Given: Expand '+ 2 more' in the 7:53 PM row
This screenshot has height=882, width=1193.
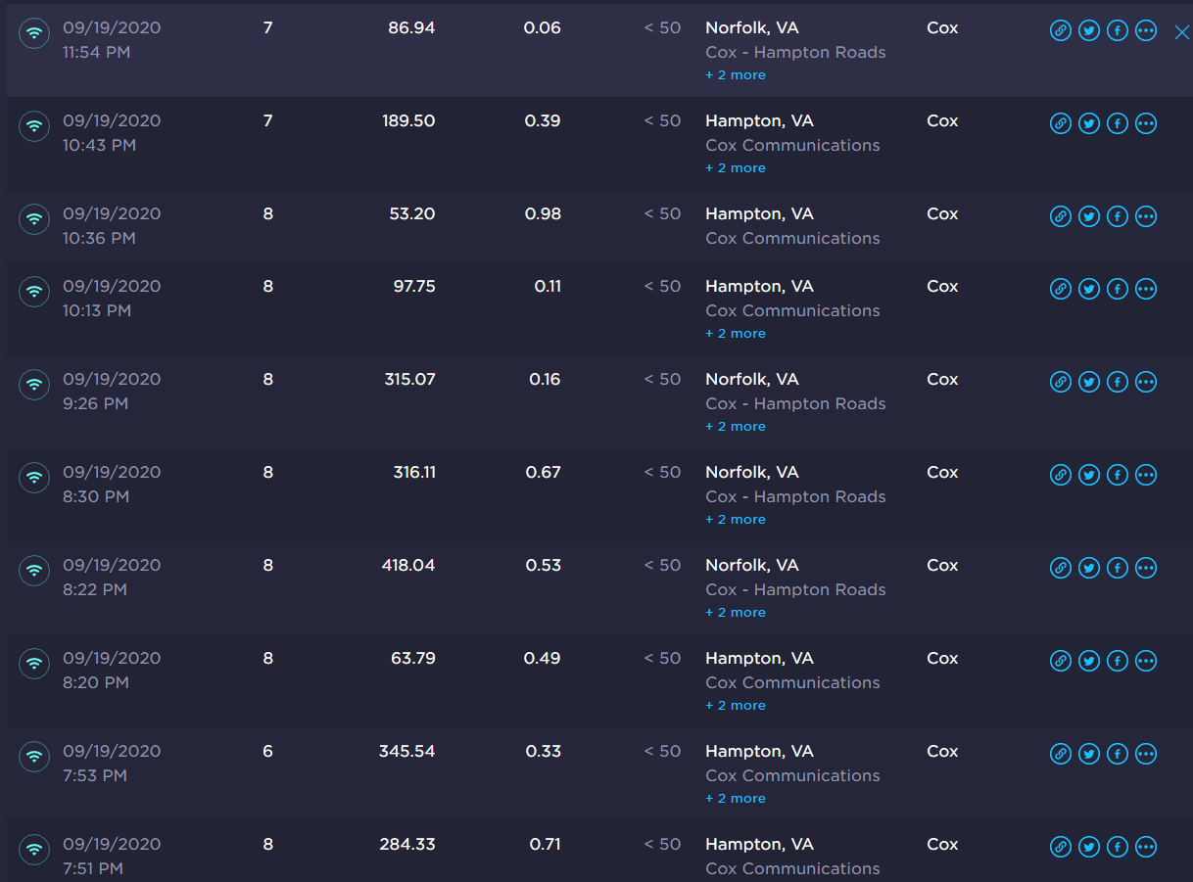Looking at the screenshot, I should [x=736, y=799].
